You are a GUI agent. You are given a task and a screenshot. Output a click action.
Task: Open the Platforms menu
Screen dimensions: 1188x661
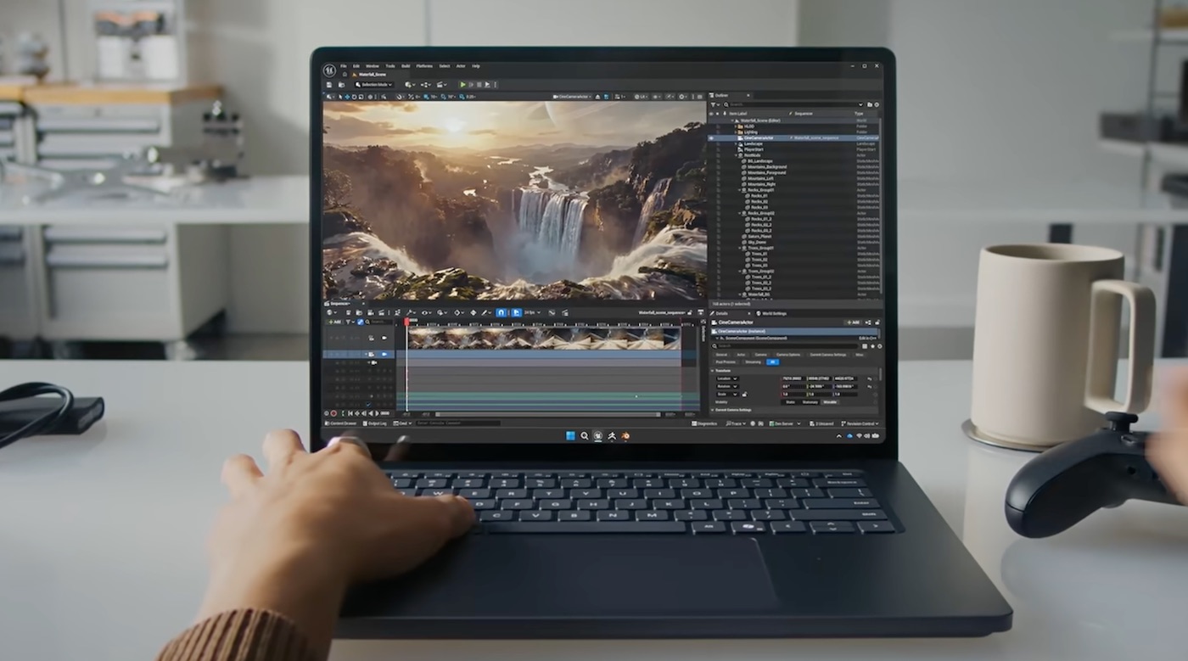(424, 65)
